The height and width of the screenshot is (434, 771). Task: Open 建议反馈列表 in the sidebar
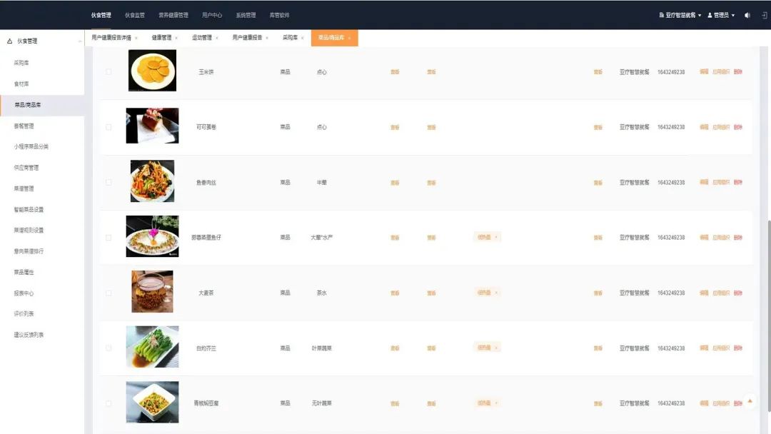pos(29,335)
